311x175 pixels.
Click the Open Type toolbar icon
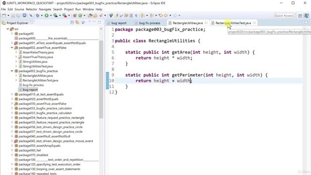90,16
